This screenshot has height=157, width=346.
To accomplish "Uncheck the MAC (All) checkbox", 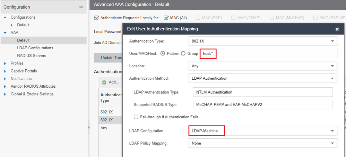I will [x=166, y=18].
